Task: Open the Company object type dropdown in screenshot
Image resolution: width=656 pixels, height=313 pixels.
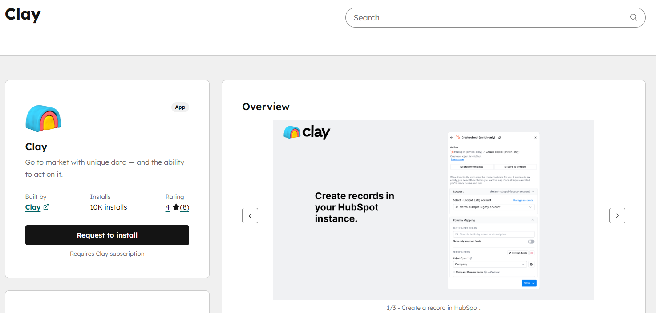Action: tap(490, 264)
